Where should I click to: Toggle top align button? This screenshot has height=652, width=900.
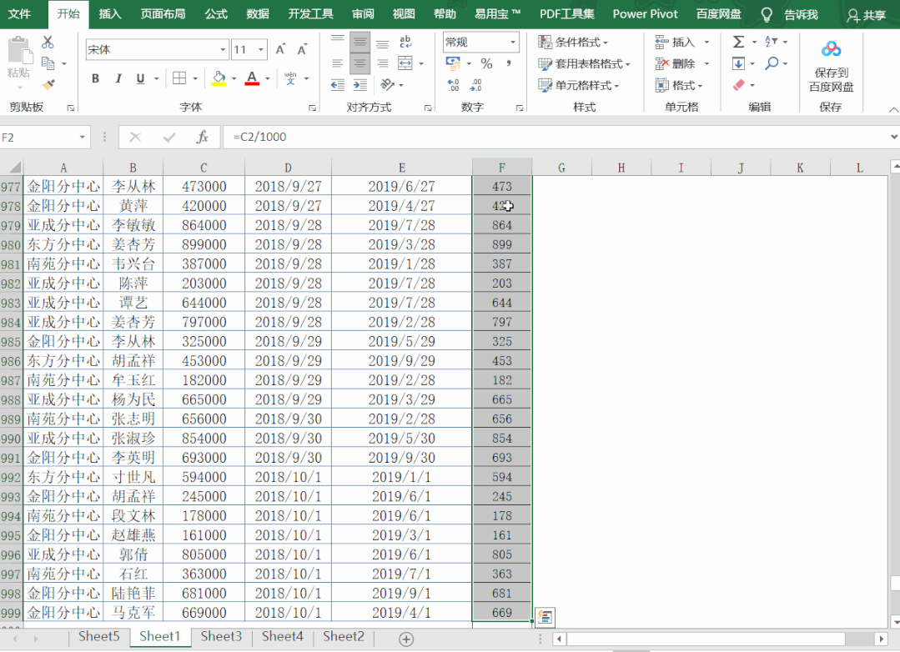point(338,42)
